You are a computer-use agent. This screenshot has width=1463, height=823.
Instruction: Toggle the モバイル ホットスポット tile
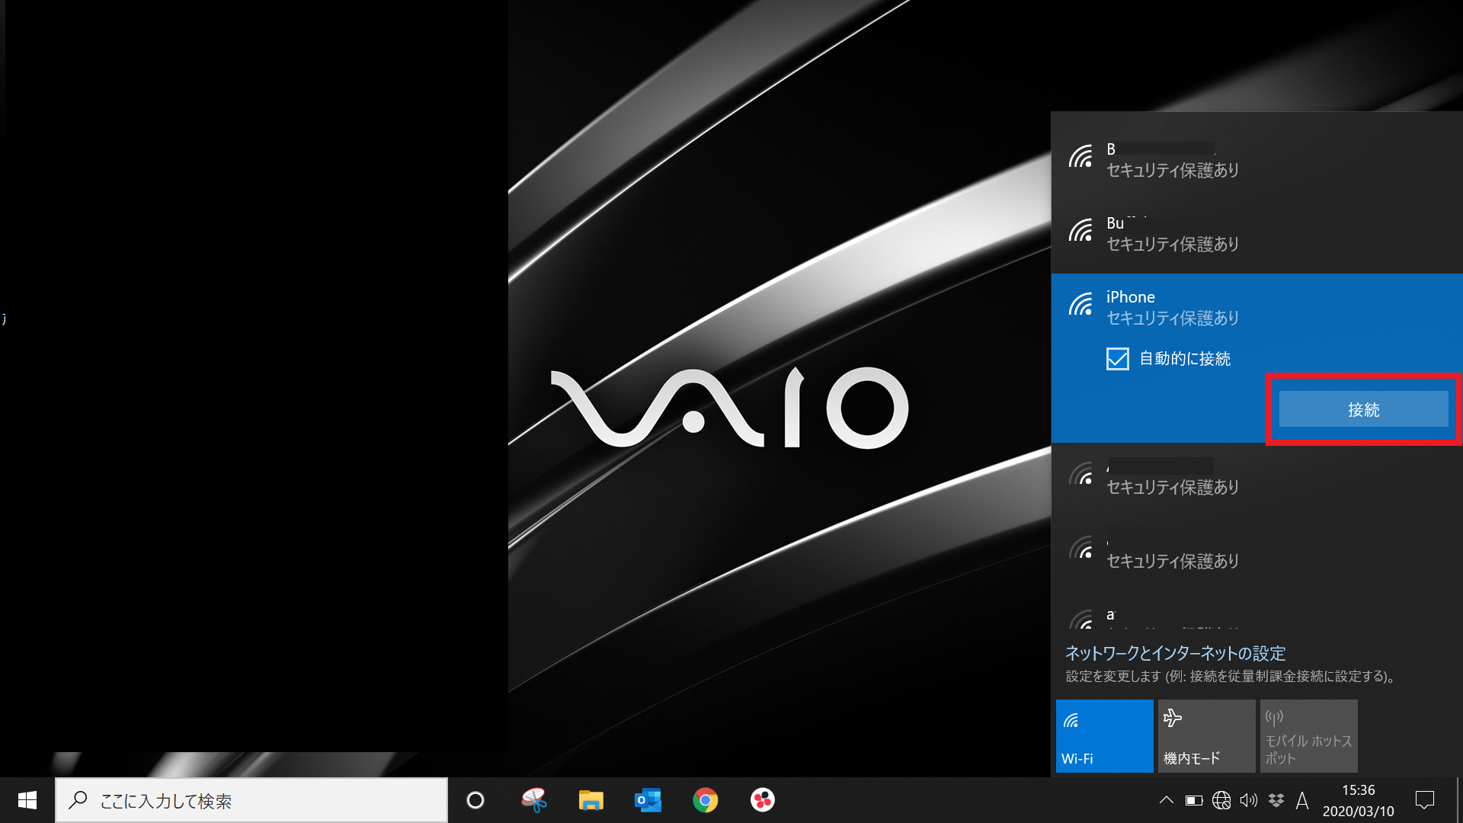[1308, 735]
